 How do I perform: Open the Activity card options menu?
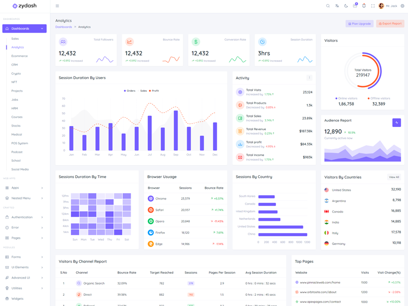[309, 78]
